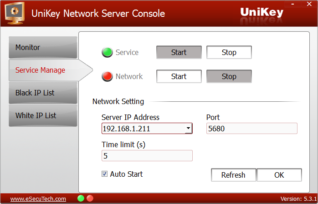This screenshot has width=318, height=204.
Task: Close the console window
Action: pos(309,4)
